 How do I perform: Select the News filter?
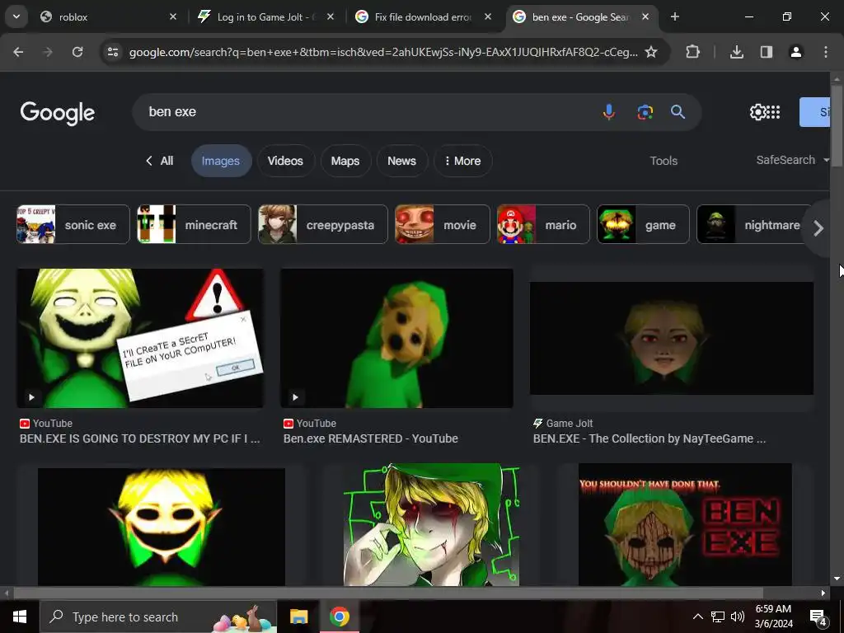(401, 161)
